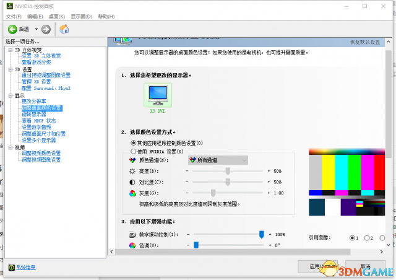
Task: Open 管理 3D 设置 tree item
Action: 37,82
